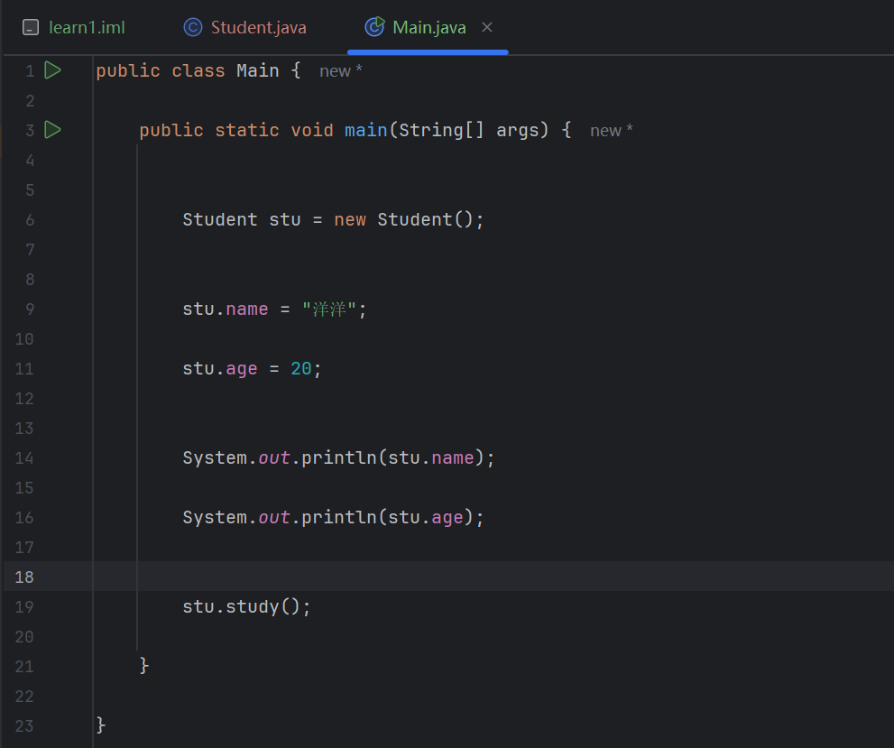Screen dimensions: 894x748
Task: Click line number 6 in the gutter
Action: tap(30, 219)
